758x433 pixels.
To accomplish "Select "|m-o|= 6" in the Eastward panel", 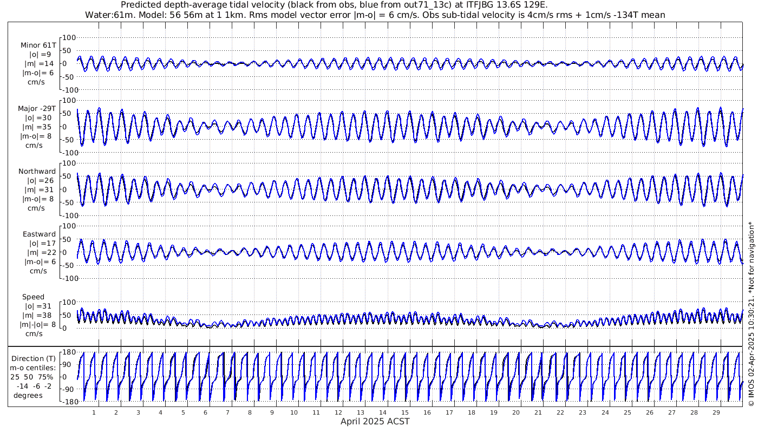I will (x=40, y=262).
